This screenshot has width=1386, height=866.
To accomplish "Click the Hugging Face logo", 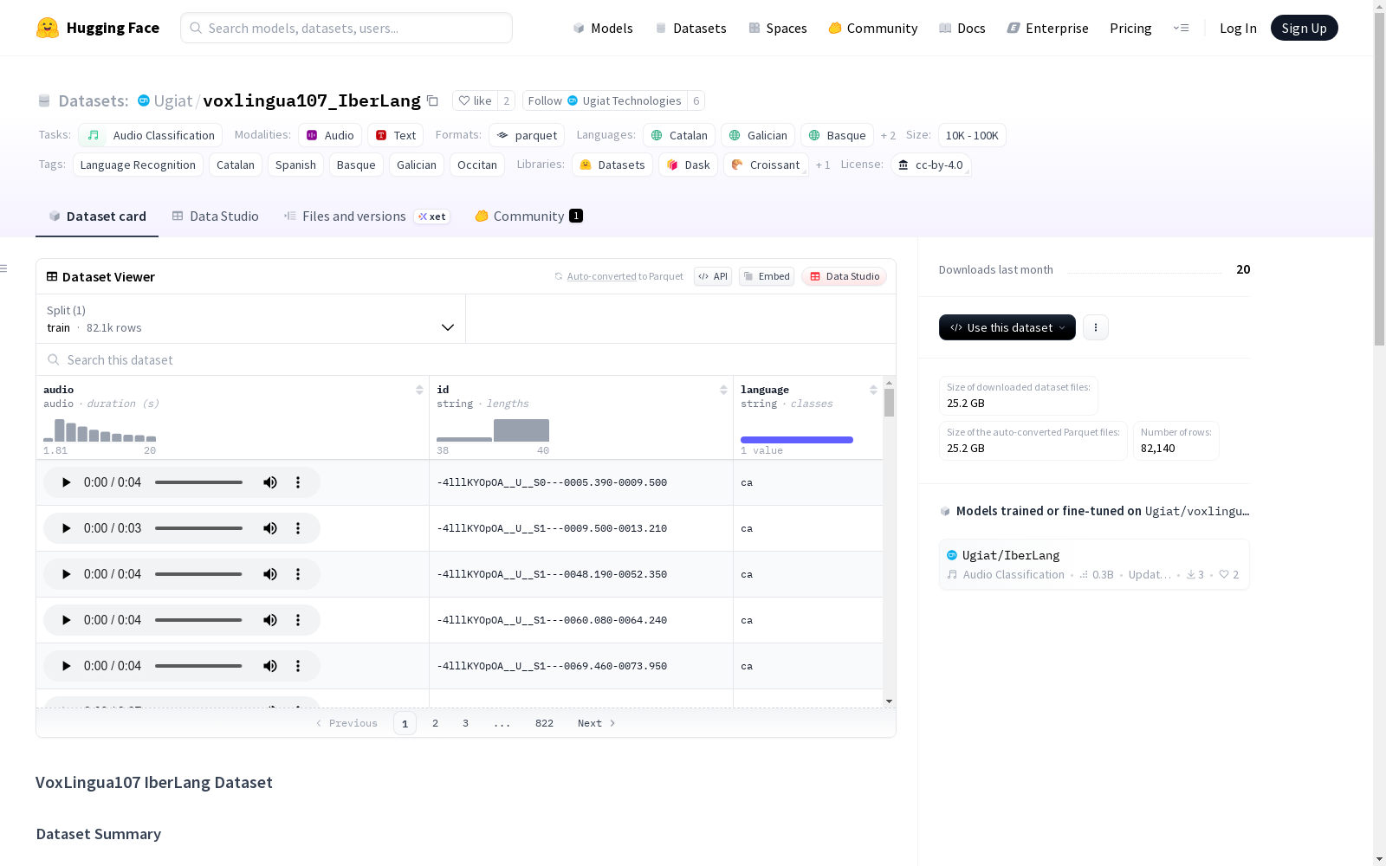I will [98, 28].
